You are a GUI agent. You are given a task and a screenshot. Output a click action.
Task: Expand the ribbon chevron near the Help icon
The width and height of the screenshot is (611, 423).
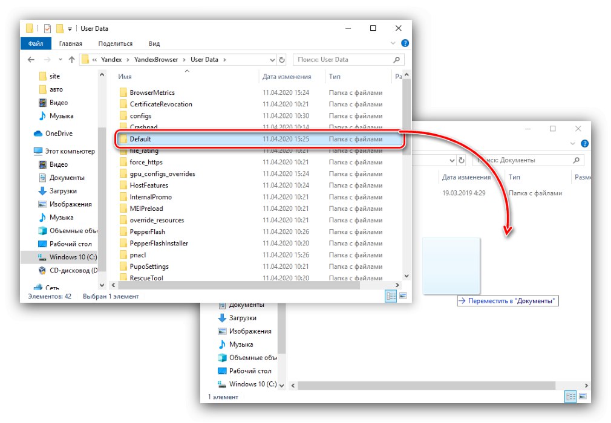(393, 43)
